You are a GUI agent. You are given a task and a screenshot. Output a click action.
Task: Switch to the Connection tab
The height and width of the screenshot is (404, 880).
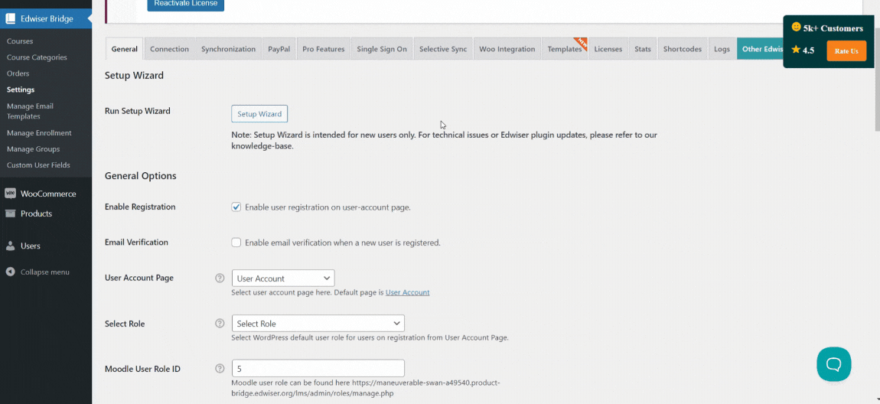(169, 49)
